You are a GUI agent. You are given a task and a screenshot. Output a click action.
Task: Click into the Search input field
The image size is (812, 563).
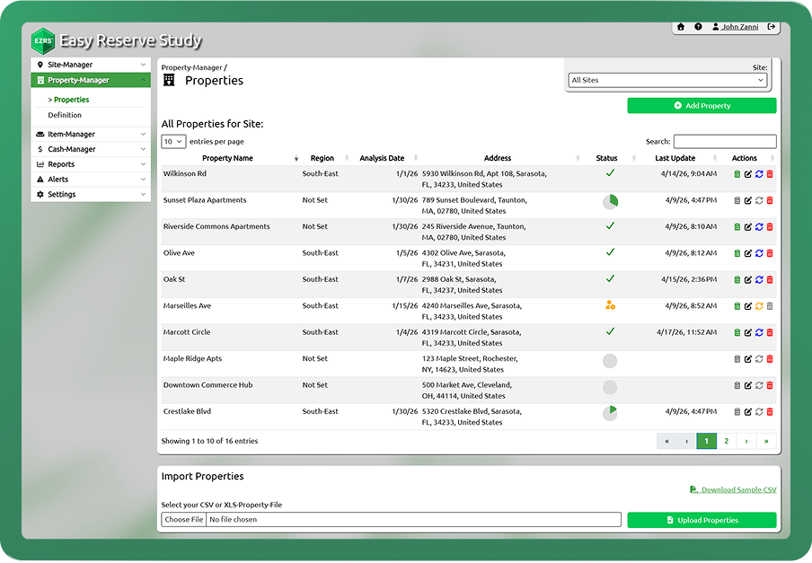(724, 142)
